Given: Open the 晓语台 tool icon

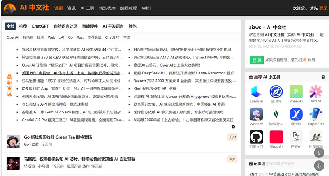Looking at the screenshot, I should pos(296,114).
